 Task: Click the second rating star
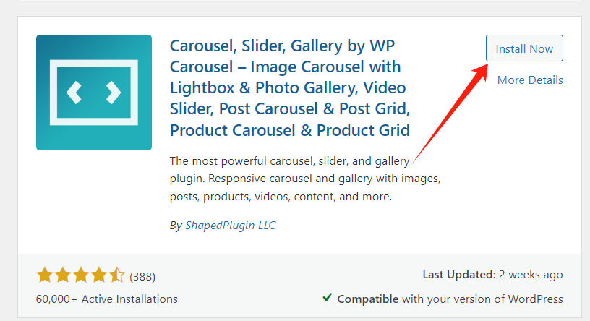coord(62,275)
